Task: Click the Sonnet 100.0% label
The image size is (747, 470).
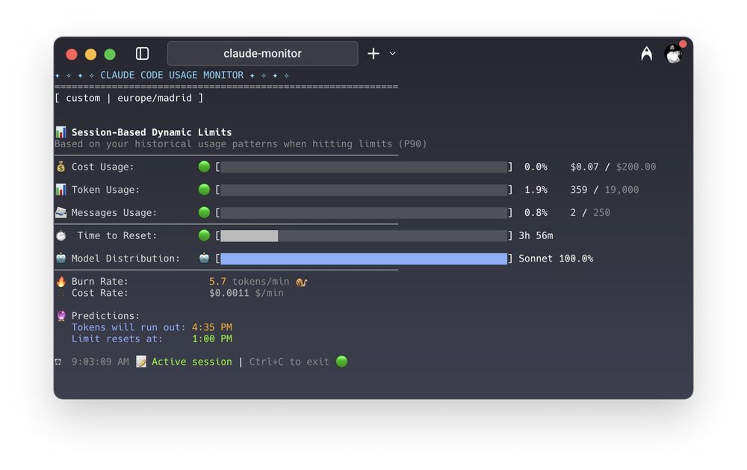Action: click(x=556, y=259)
